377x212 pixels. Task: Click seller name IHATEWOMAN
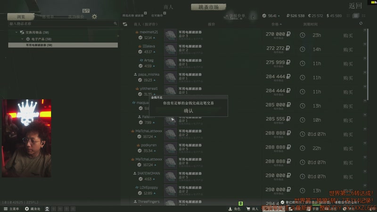coord(148,173)
